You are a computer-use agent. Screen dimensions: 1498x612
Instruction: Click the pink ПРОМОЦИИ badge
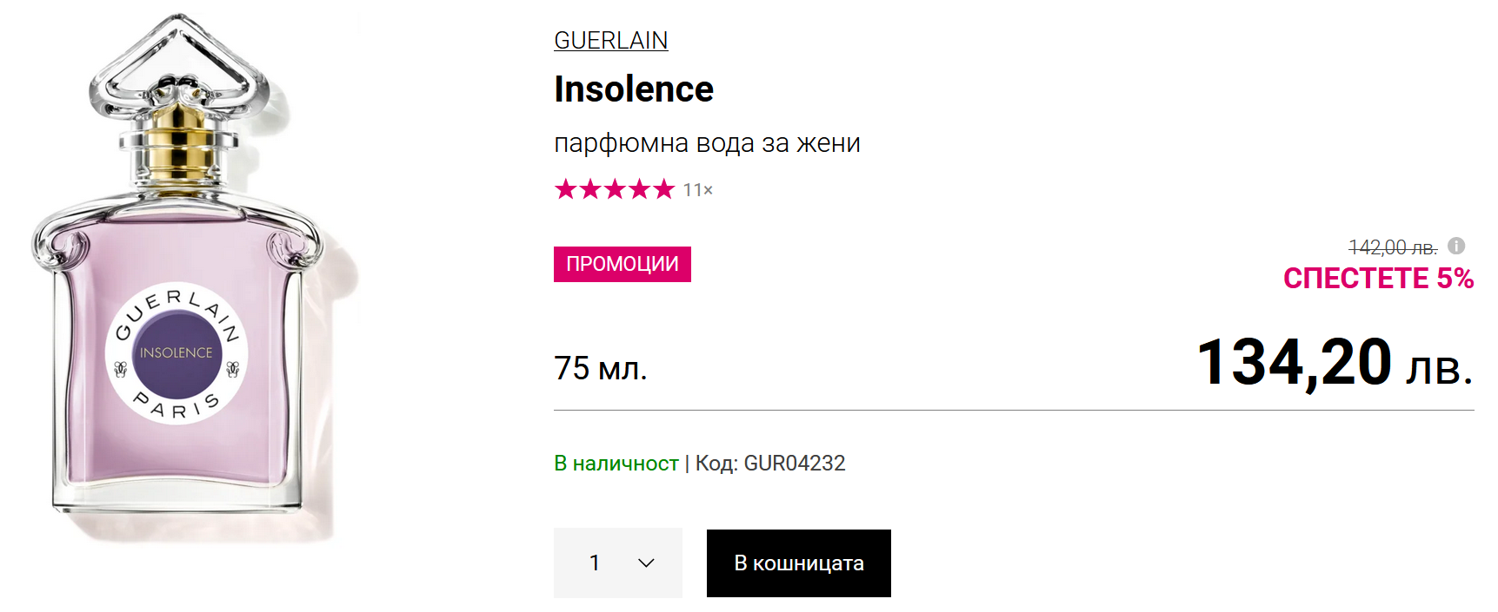click(x=622, y=264)
